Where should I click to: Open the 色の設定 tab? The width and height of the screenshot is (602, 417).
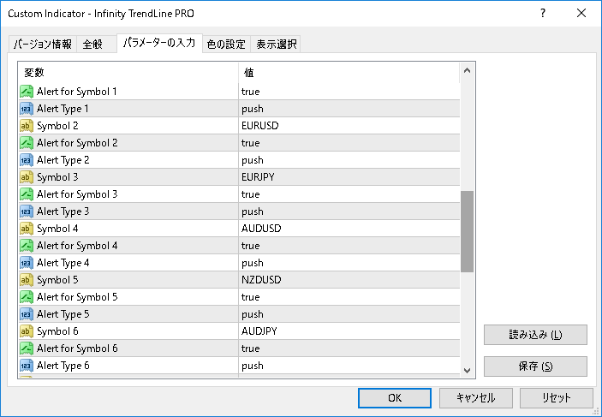pyautogui.click(x=226, y=45)
